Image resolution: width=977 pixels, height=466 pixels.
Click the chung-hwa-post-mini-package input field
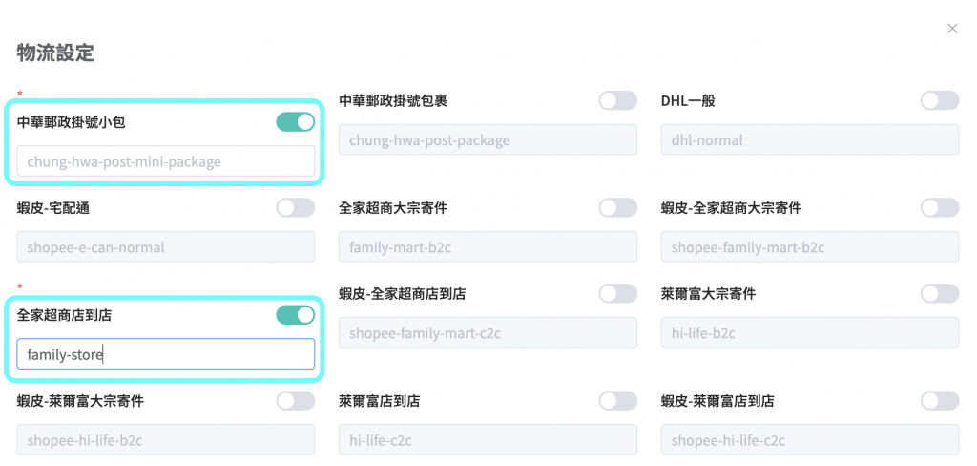(x=166, y=161)
